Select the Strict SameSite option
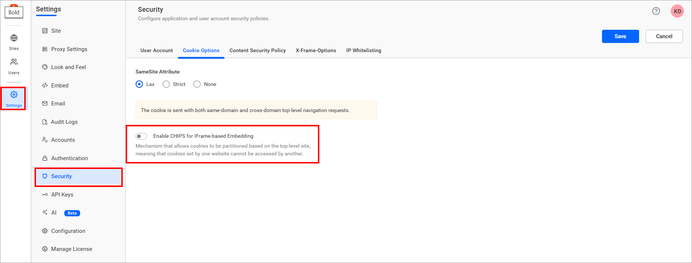The height and width of the screenshot is (263, 692). [x=166, y=84]
